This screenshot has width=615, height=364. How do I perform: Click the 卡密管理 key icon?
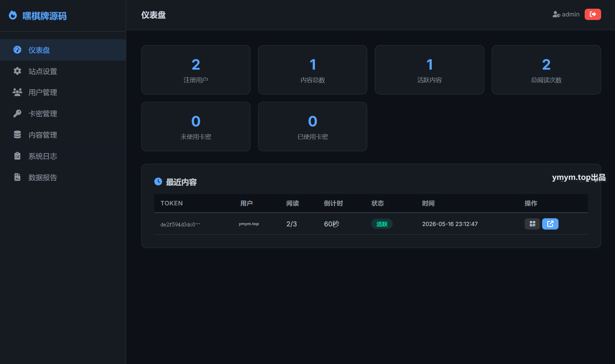pos(17,113)
